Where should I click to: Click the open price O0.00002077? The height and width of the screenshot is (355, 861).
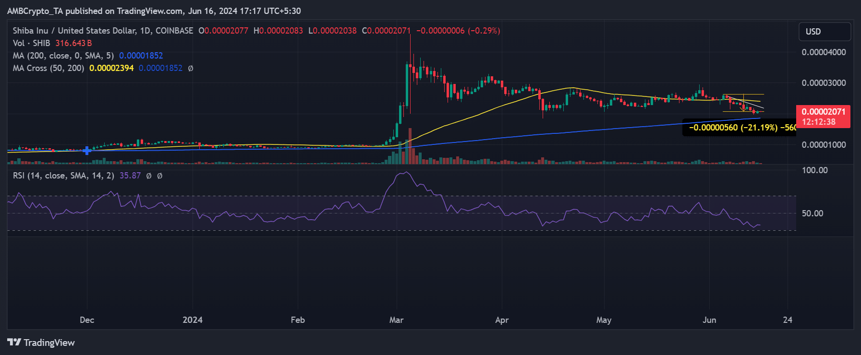click(x=224, y=31)
